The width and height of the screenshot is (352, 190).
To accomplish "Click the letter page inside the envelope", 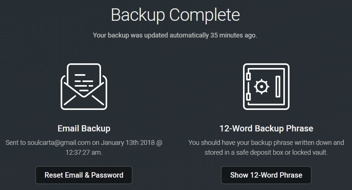I will pyautogui.click(x=84, y=78).
